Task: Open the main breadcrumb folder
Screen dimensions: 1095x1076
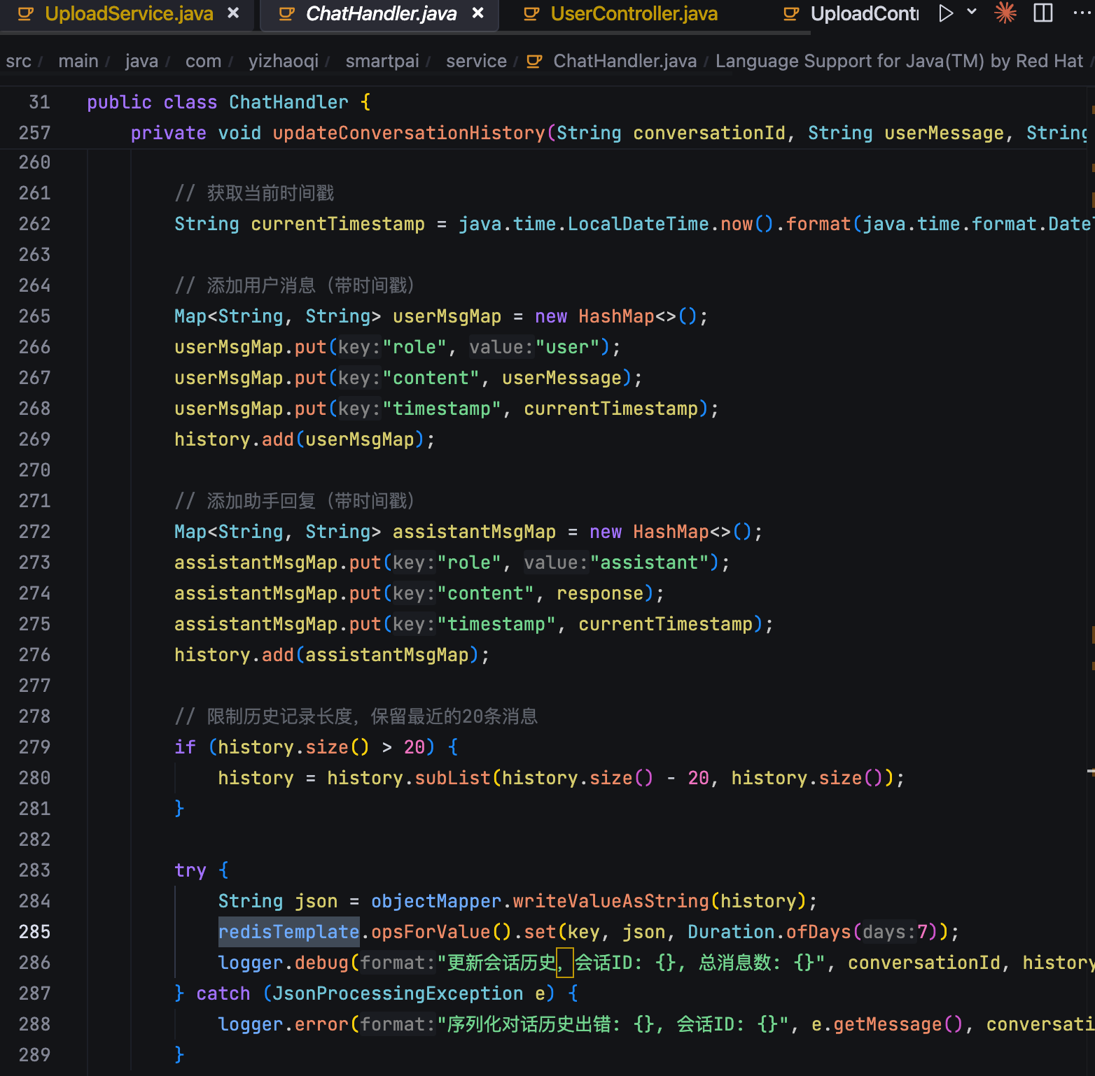Action: pos(78,61)
